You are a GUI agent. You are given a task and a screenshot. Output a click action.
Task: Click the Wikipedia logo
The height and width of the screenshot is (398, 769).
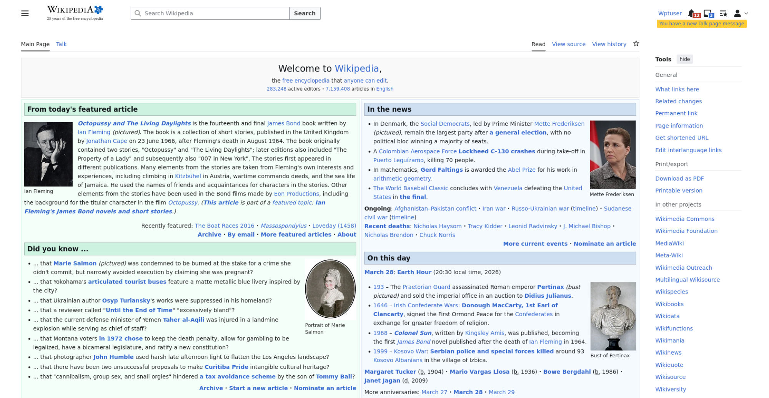point(75,13)
